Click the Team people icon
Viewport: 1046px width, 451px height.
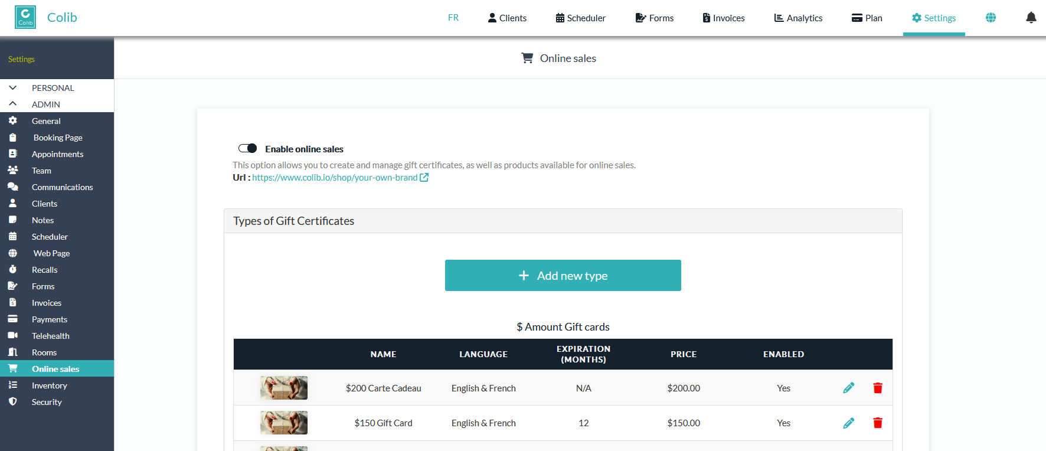[x=12, y=170]
